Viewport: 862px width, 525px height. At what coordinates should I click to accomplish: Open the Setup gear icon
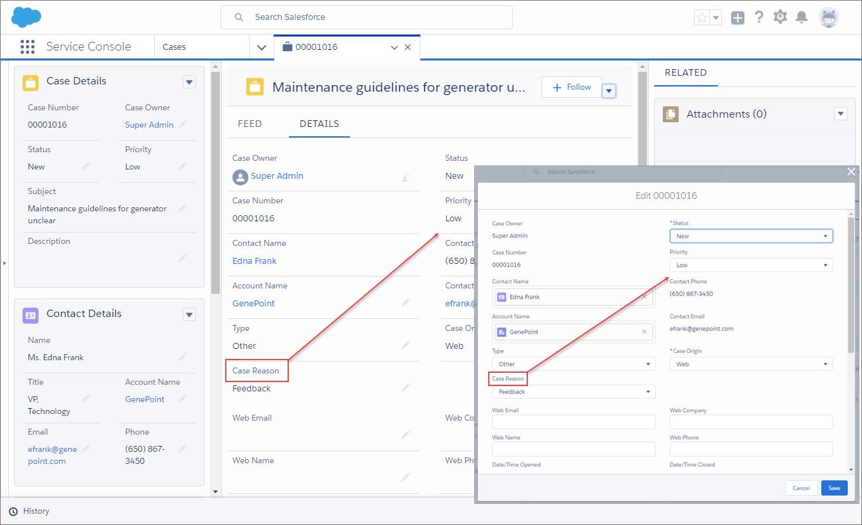pos(780,17)
